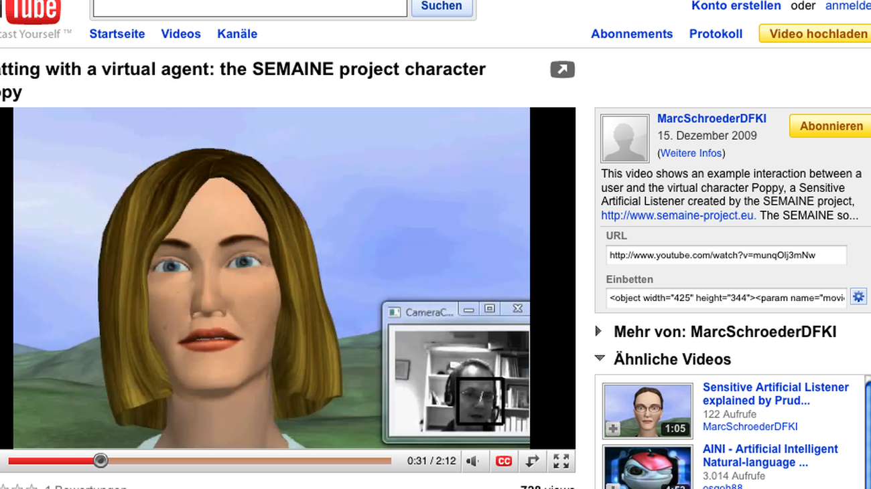The height and width of the screenshot is (489, 871).
Task: Open the Startseite navigation tab
Action: pyautogui.click(x=117, y=34)
